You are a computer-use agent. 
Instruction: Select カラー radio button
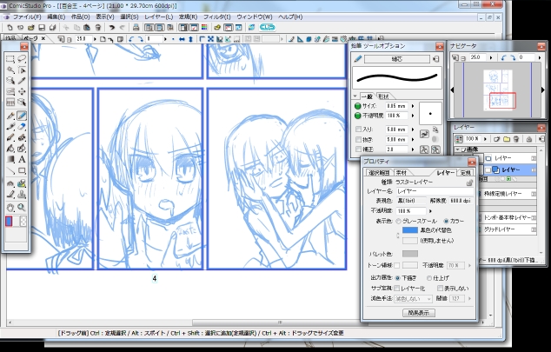[446, 222]
